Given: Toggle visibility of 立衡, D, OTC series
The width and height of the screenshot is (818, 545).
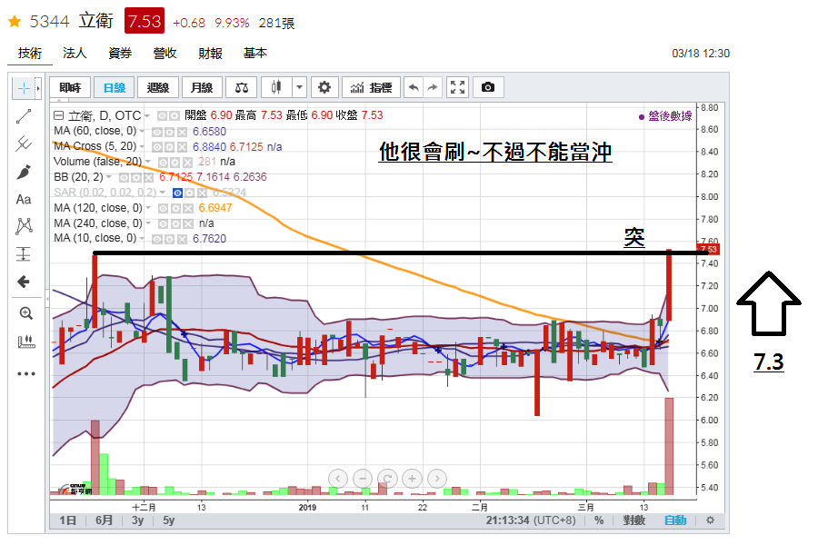Looking at the screenshot, I should [162, 115].
